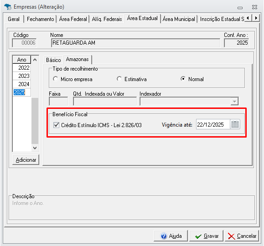Click the red X Cancelar icon
This screenshot has width=264, height=246.
(232, 236)
